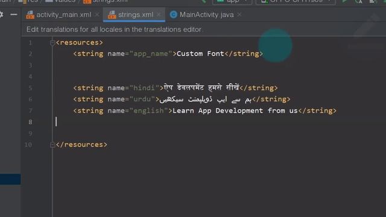The image size is (386, 217).
Task: Close the activity_main.xml tab
Action: [x=97, y=14]
